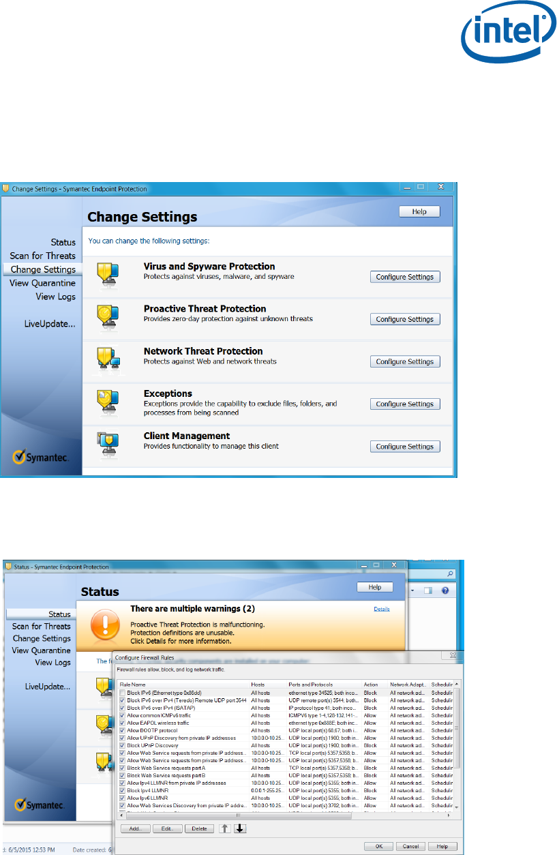Click the Edit.. firewall rule button
Image resolution: width=557 pixels, height=855 pixels.
coord(167,828)
